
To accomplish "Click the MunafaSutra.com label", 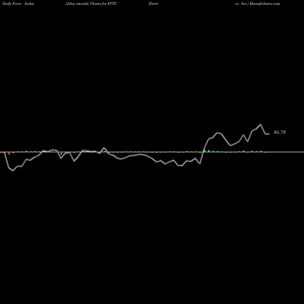I will pos(264,4).
